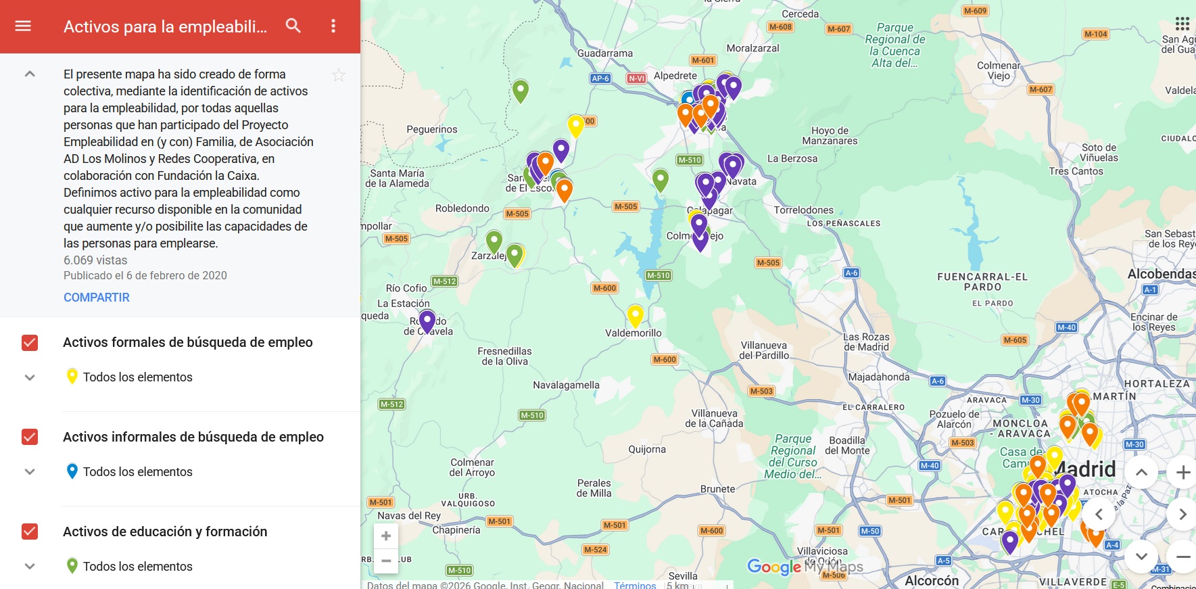This screenshot has width=1196, height=589.
Task: Star this map as favorite
Action: pyautogui.click(x=339, y=75)
